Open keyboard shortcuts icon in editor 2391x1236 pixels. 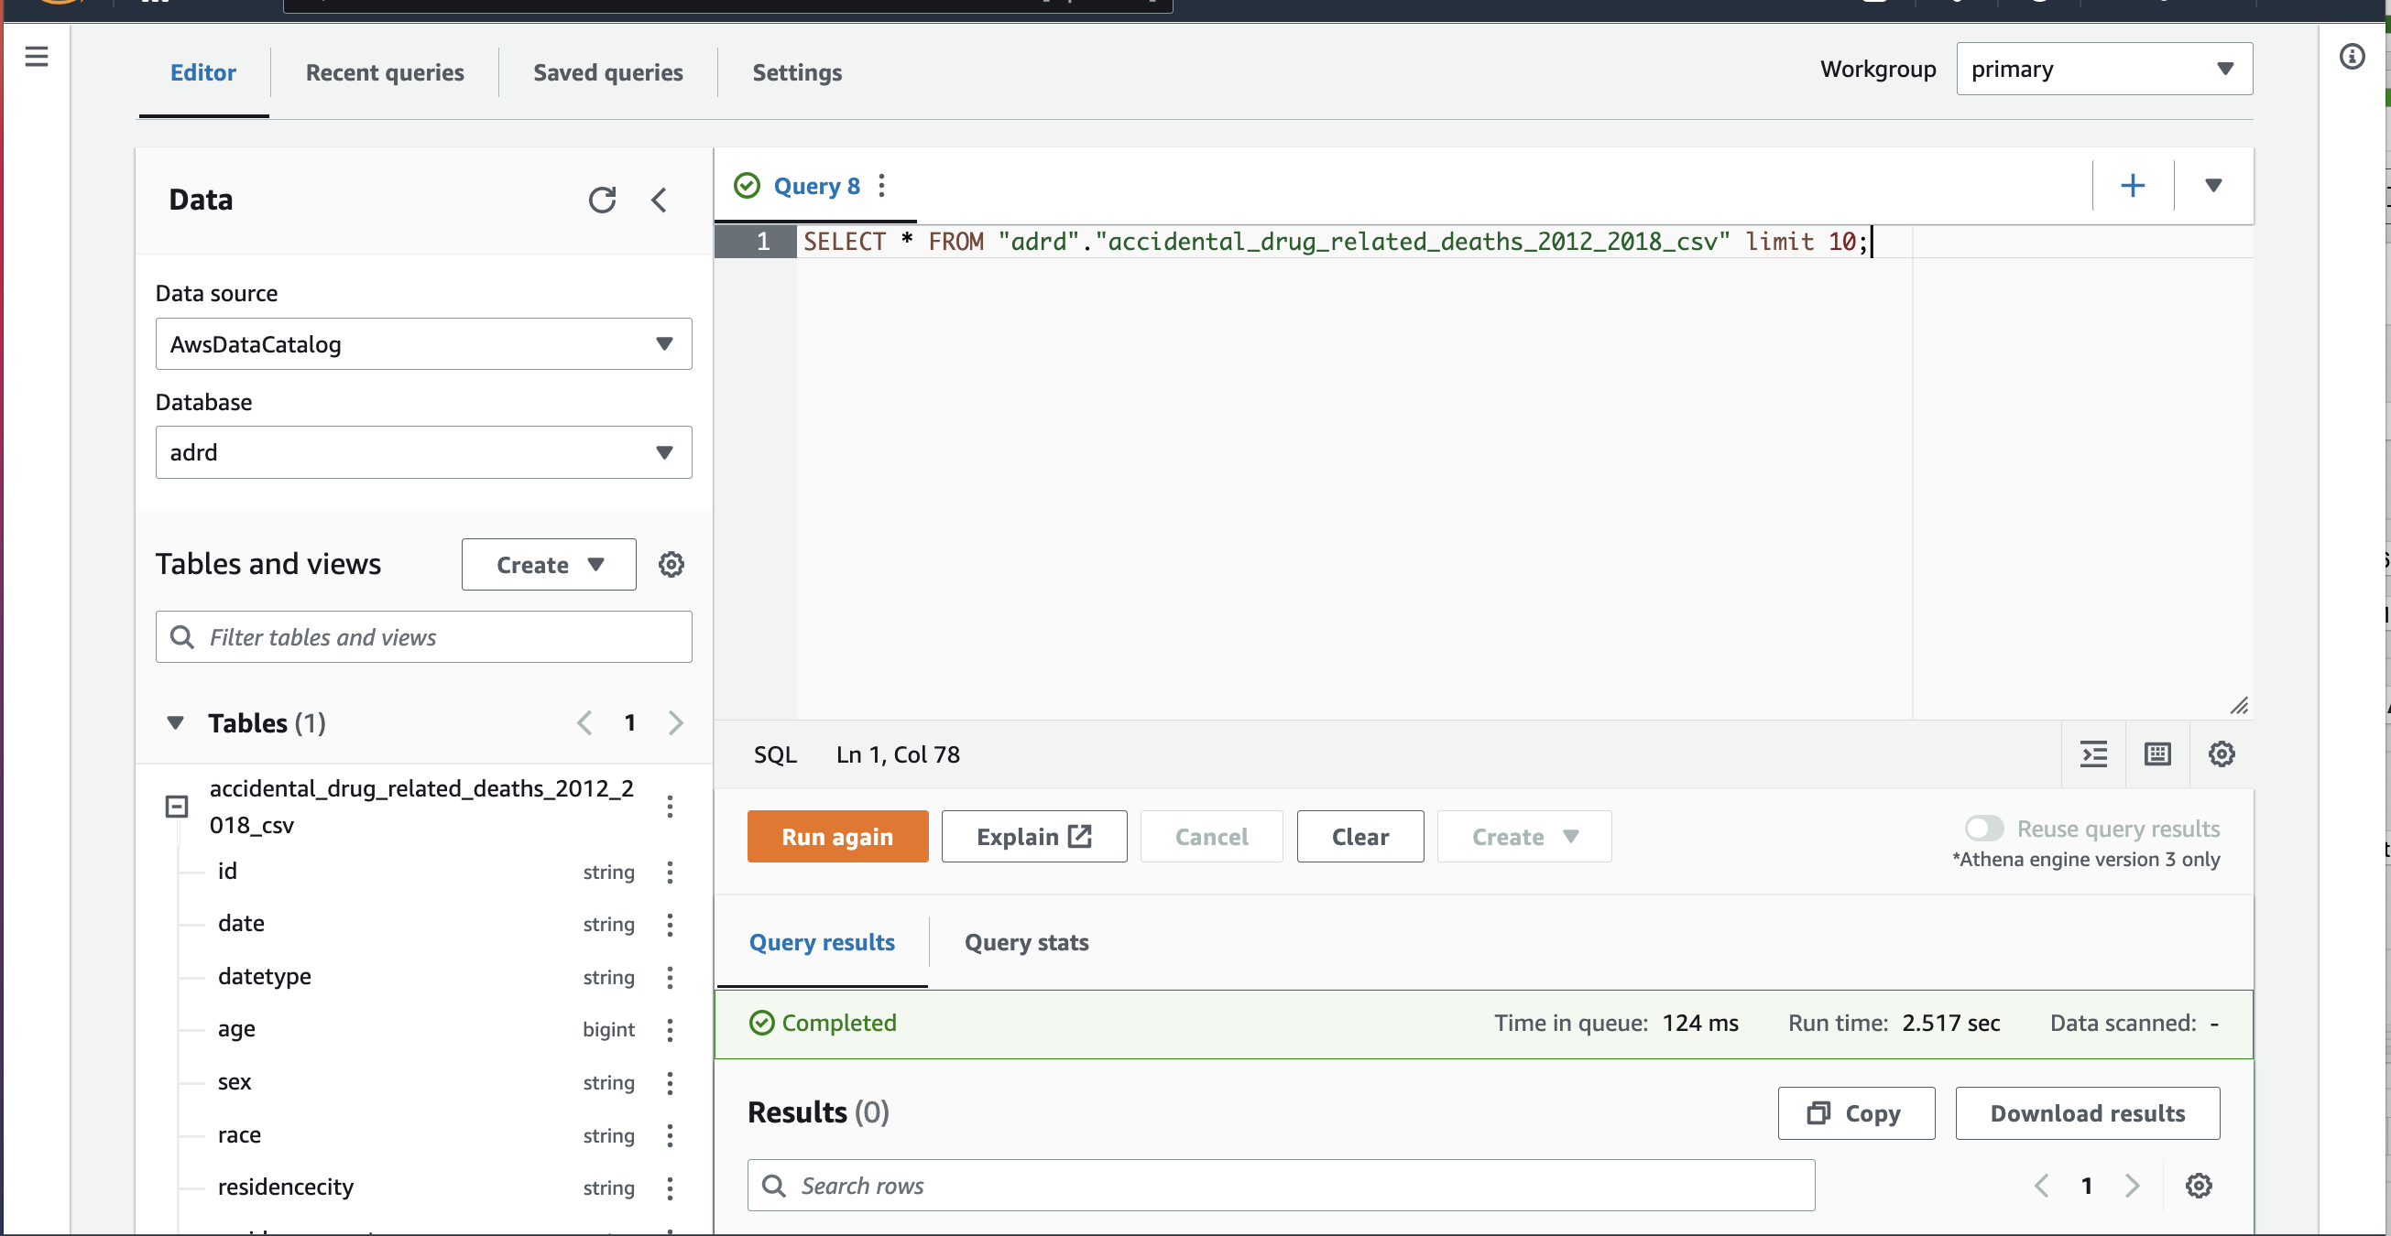(2157, 754)
